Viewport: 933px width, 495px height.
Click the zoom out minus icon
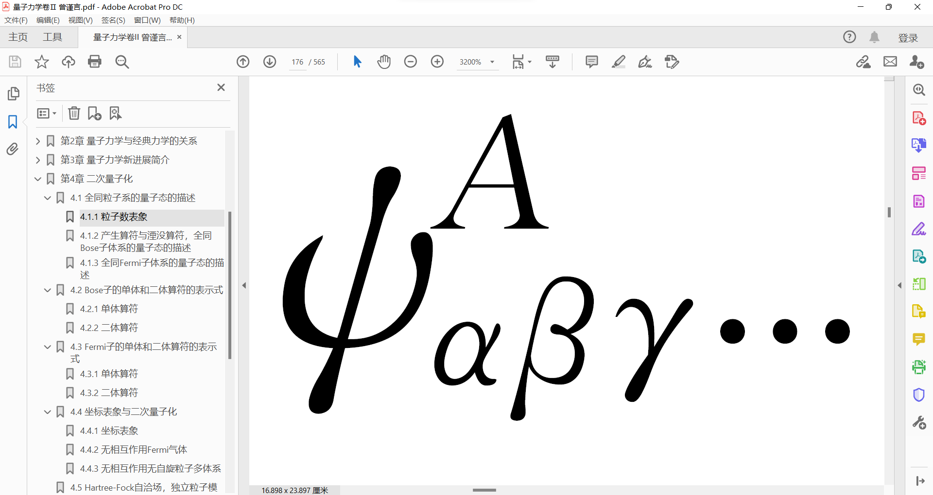(411, 62)
